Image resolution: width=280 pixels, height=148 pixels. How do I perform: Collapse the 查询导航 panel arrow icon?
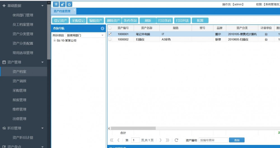tap(102, 28)
